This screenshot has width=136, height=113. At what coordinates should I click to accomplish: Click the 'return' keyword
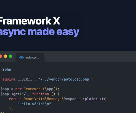click(15, 99)
